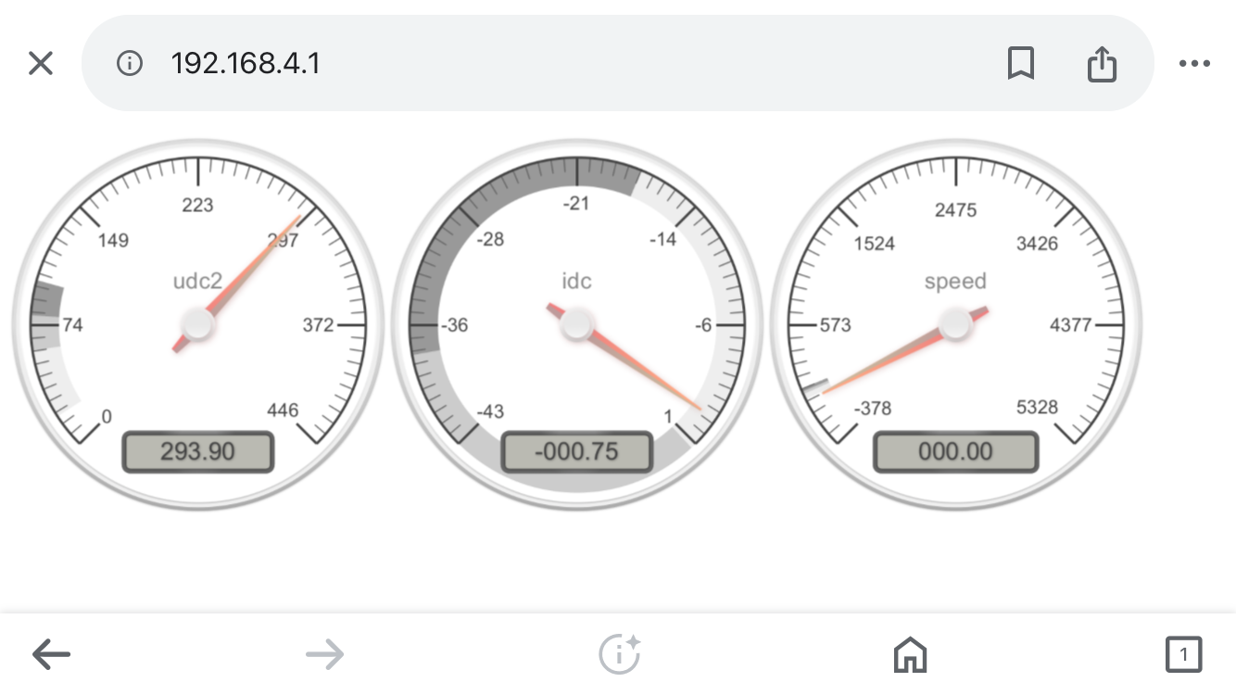This screenshot has height=695, width=1236.
Task: Open the three-dot more options menu
Action: (1194, 63)
